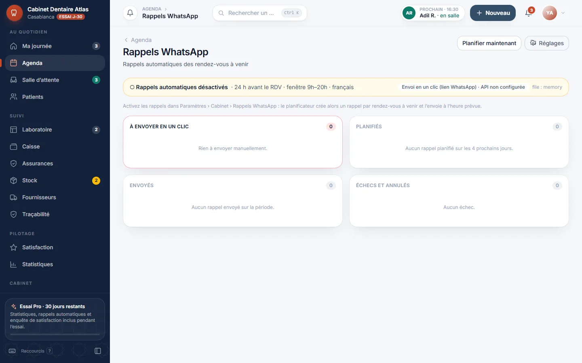Click the 'file : memory' label
Image resolution: width=582 pixels, height=363 pixels.
pyautogui.click(x=547, y=87)
